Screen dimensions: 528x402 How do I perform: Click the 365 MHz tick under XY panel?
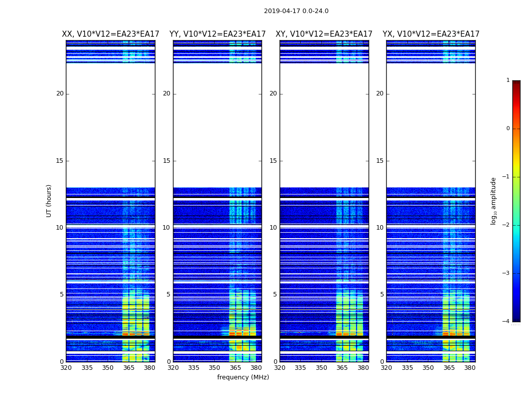[342, 368]
